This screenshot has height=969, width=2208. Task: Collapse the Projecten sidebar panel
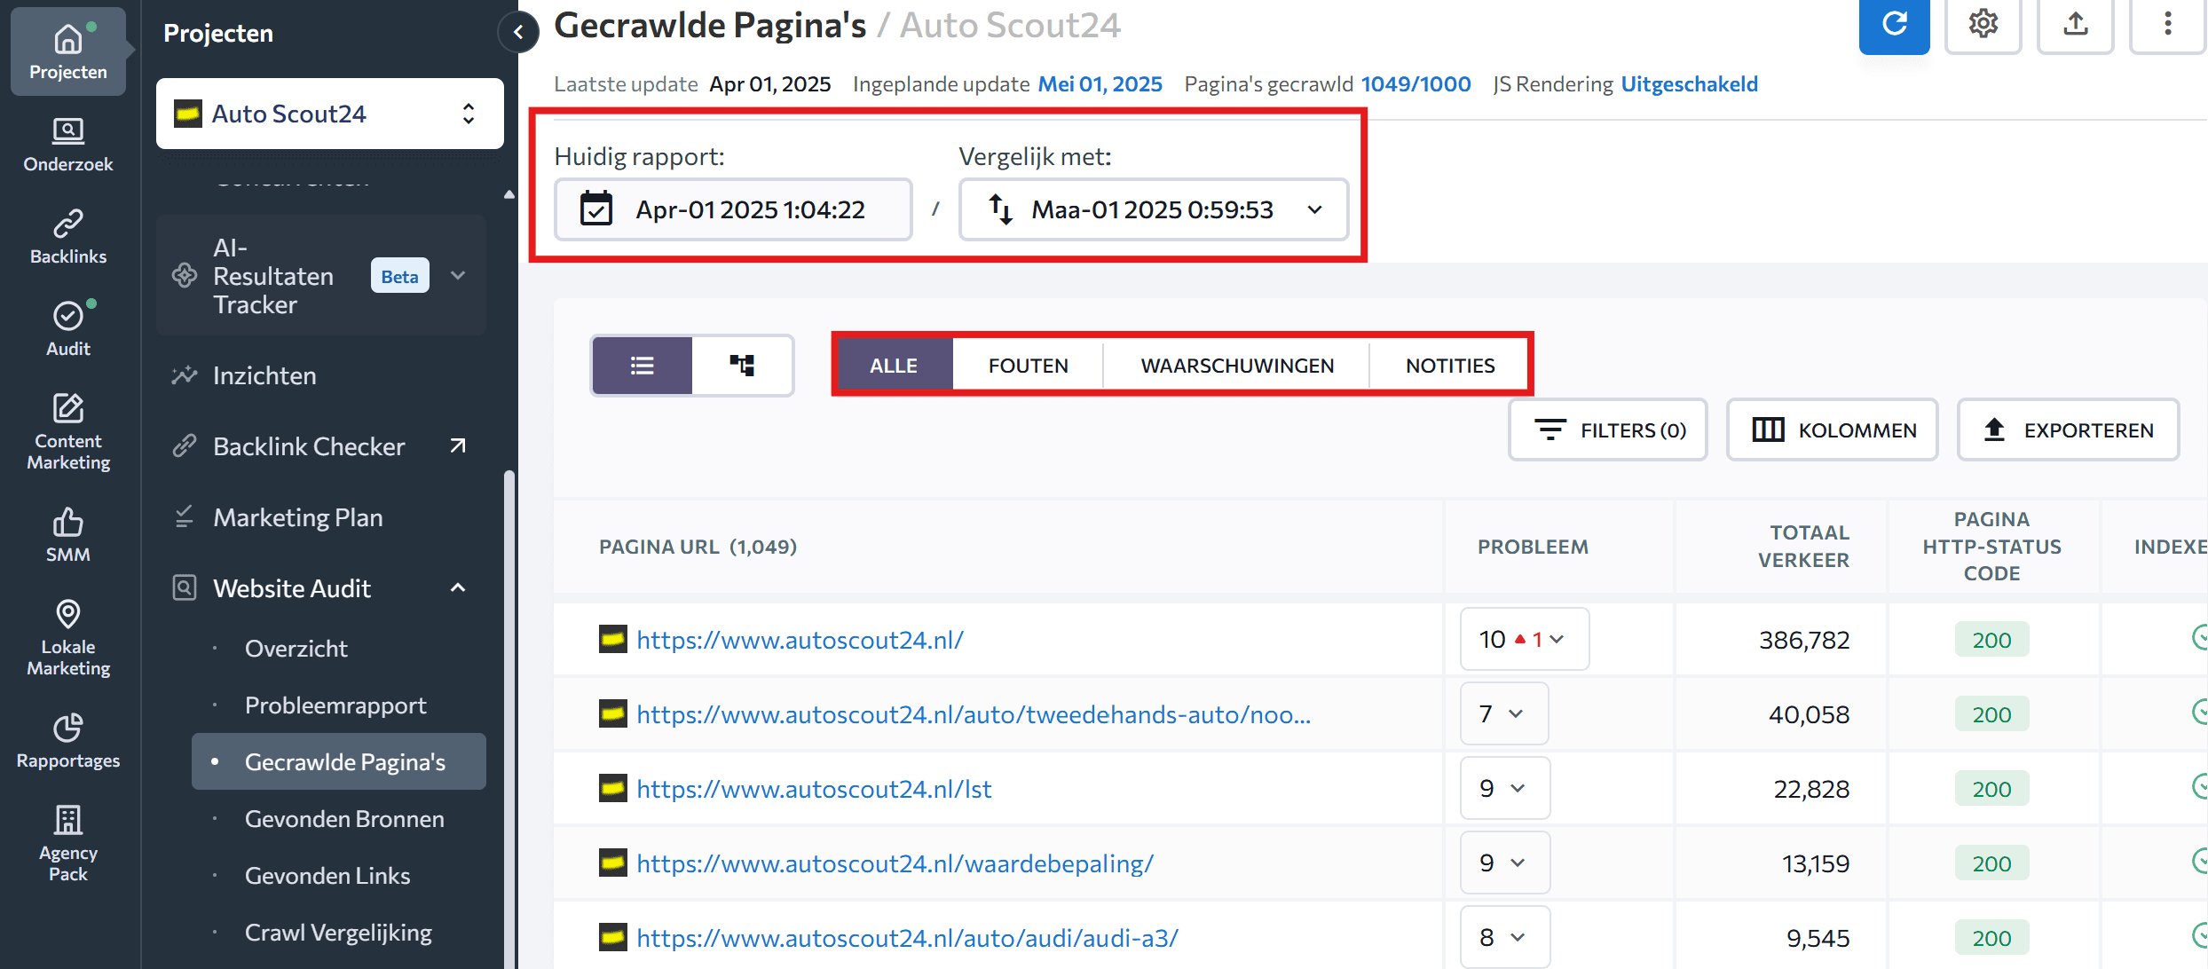(x=518, y=33)
